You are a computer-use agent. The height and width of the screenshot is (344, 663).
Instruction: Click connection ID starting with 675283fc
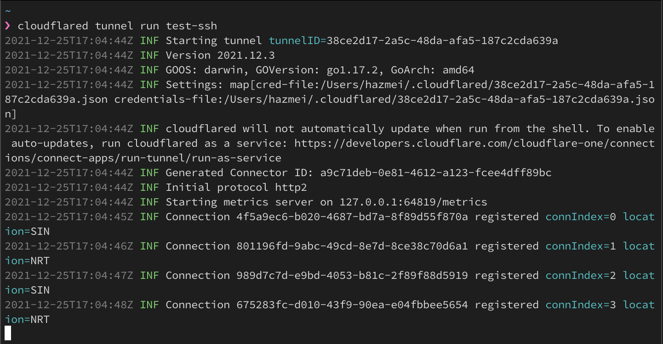352,305
